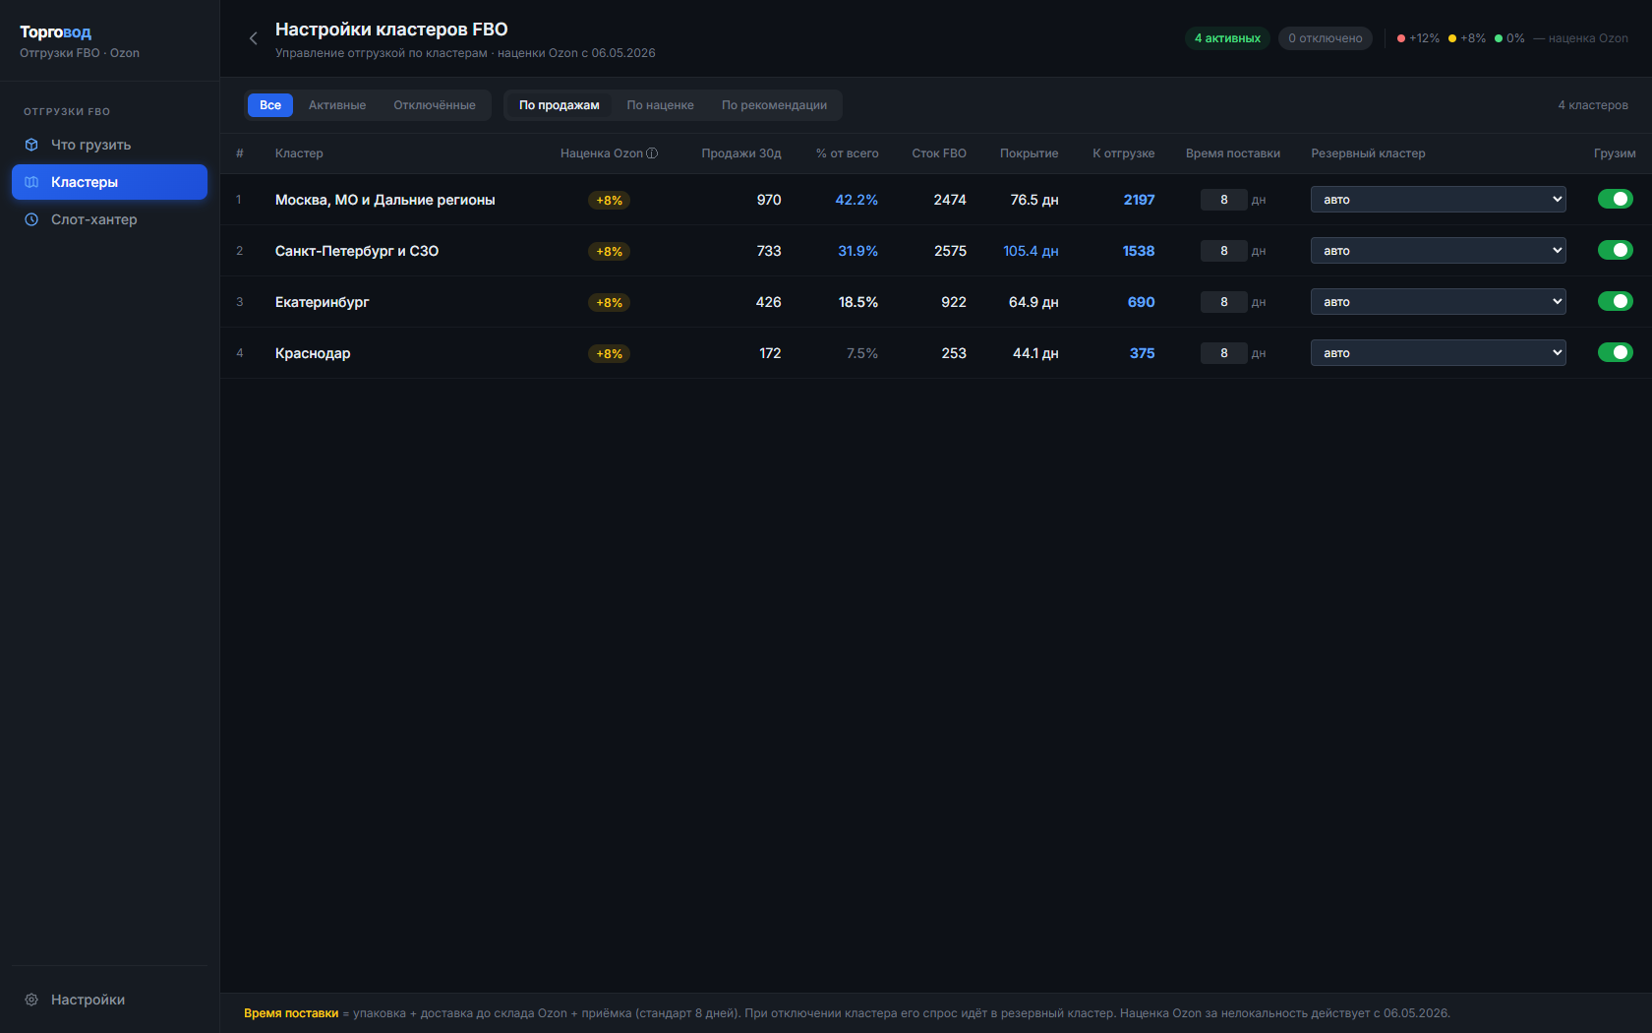Click the 'Торговод' logo
Viewport: 1652px width, 1033px height.
55,31
